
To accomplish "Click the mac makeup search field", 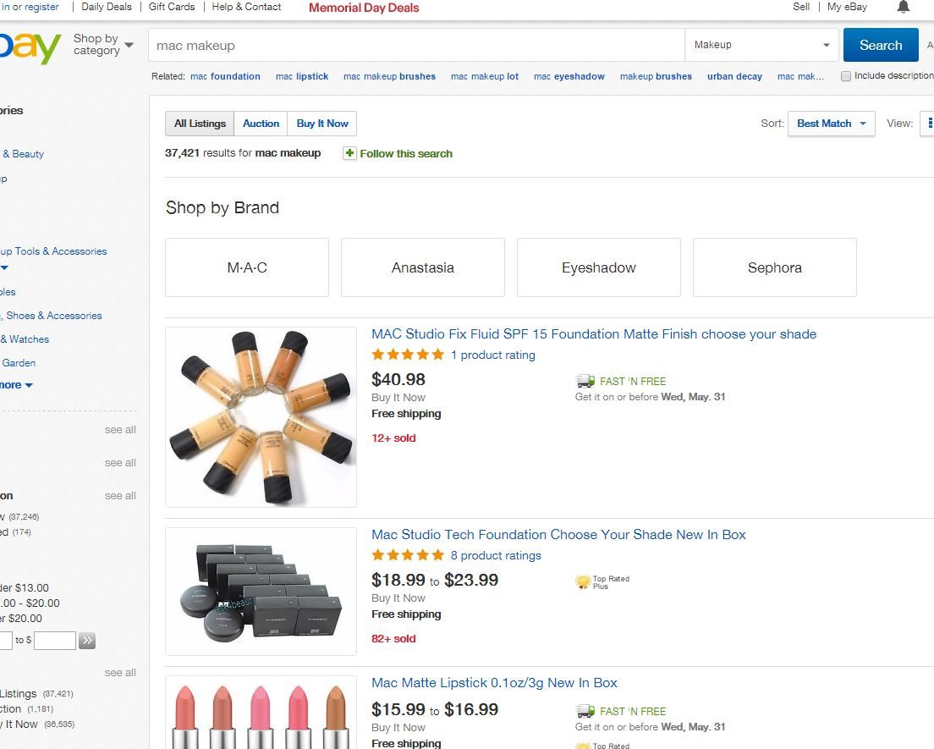I will pos(416,46).
